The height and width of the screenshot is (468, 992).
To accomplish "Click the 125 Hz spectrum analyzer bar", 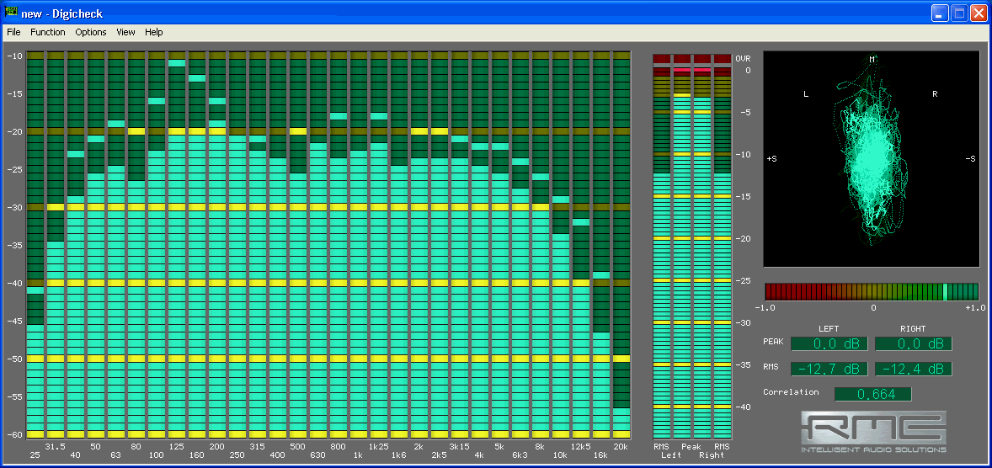I will tap(177, 253).
